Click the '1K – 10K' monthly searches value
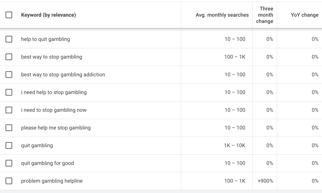Screen dimensions: 322x193 tap(235, 146)
